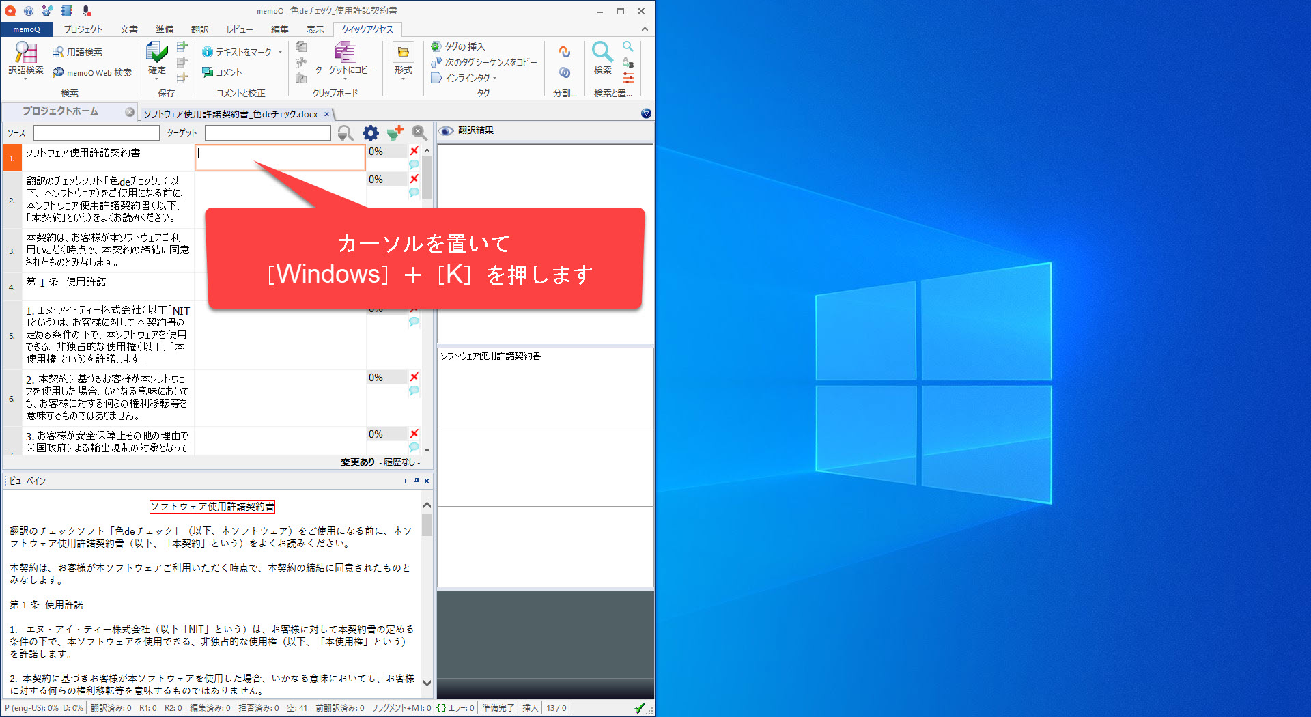Viewport: 1311px width, 717px height.
Task: Click 次のタグシーケンスをコピー button
Action: pos(483,62)
